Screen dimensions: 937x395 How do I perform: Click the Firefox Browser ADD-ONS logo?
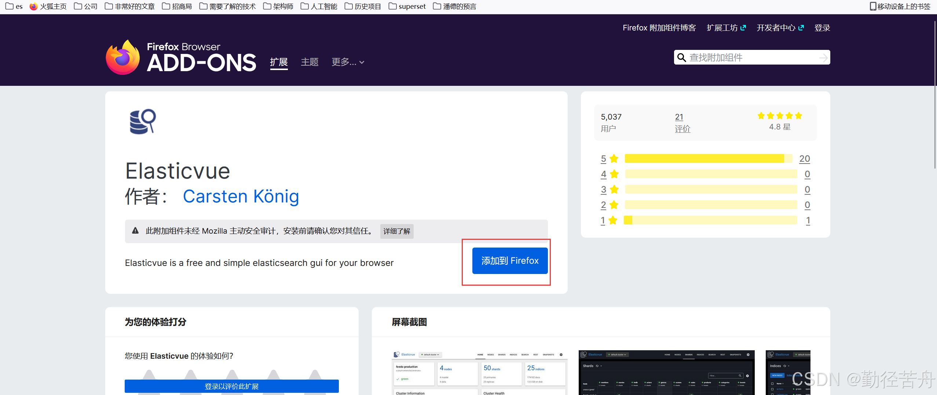181,57
